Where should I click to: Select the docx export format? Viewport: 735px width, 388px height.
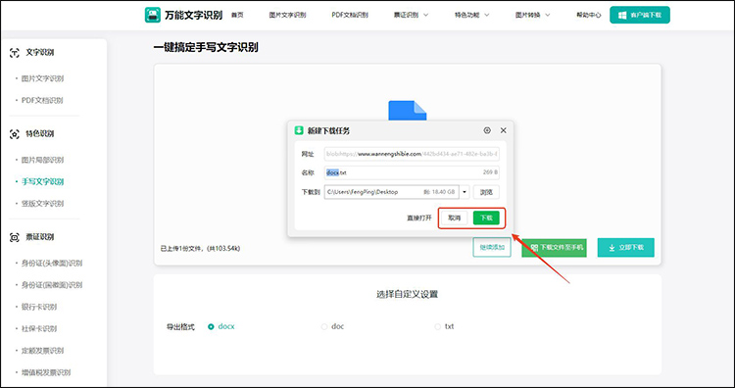221,326
